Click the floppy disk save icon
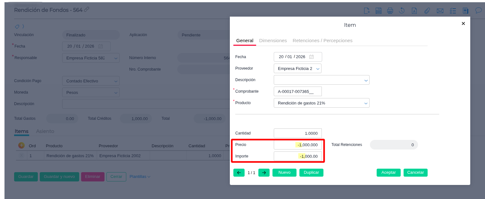The height and width of the screenshot is (199, 485). (378, 11)
